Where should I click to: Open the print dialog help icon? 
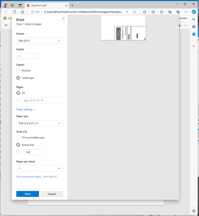[x=63, y=19]
